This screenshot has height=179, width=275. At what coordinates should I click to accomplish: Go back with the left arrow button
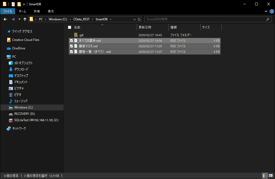pyautogui.click(x=5, y=19)
